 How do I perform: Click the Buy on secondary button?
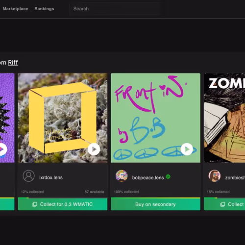[155, 204]
